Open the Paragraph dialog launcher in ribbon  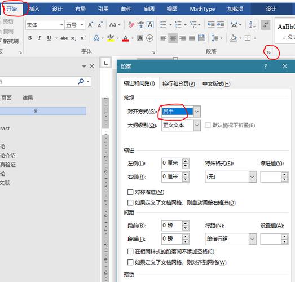(269, 52)
